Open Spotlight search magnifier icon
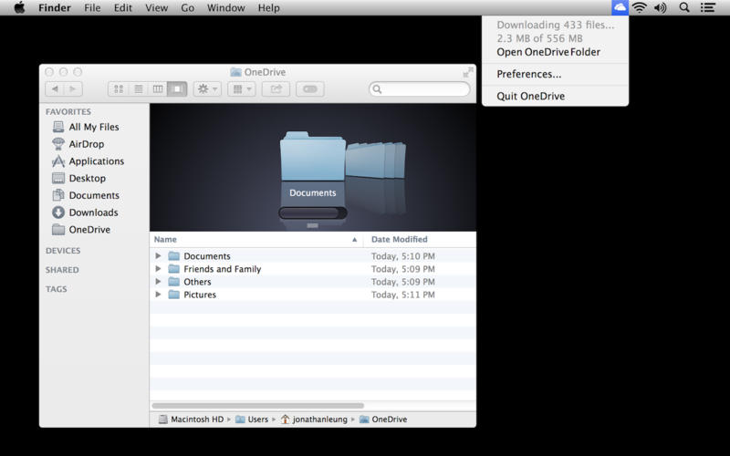The width and height of the screenshot is (730, 456). pyautogui.click(x=684, y=7)
